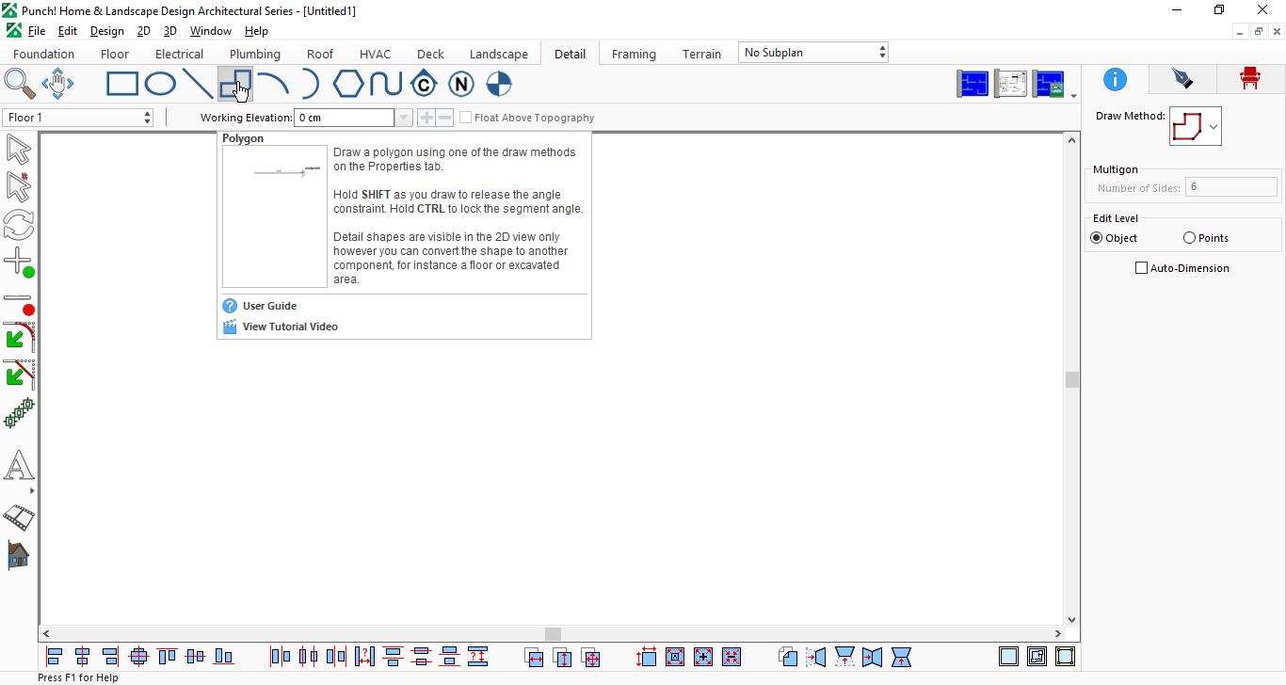
Task: Select the magnifying glass Zoom tool
Action: pyautogui.click(x=19, y=84)
